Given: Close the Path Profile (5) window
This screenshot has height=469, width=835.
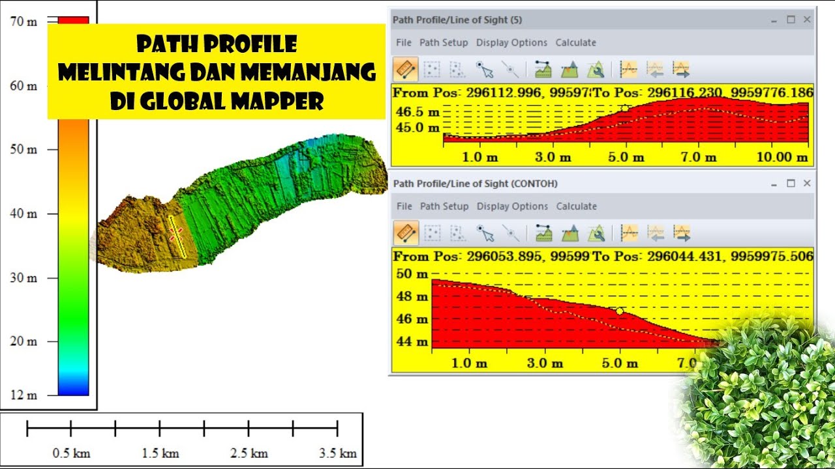Looking at the screenshot, I should tap(807, 20).
